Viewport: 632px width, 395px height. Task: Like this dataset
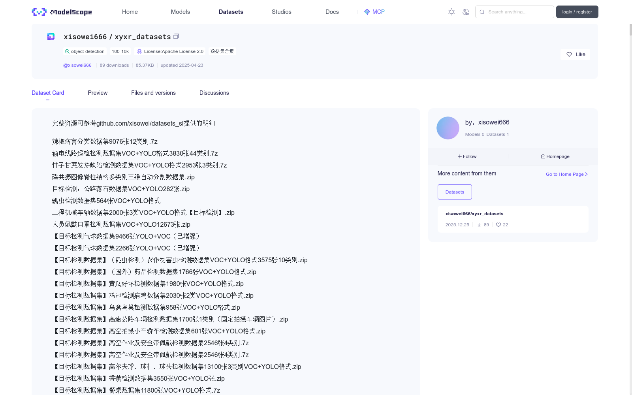[575, 55]
